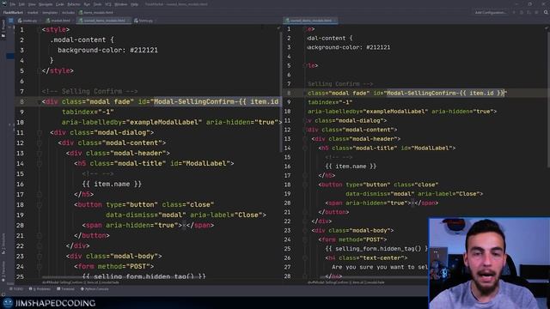
Task: Click the Debug icon in the run toolbar
Action: pos(522,12)
